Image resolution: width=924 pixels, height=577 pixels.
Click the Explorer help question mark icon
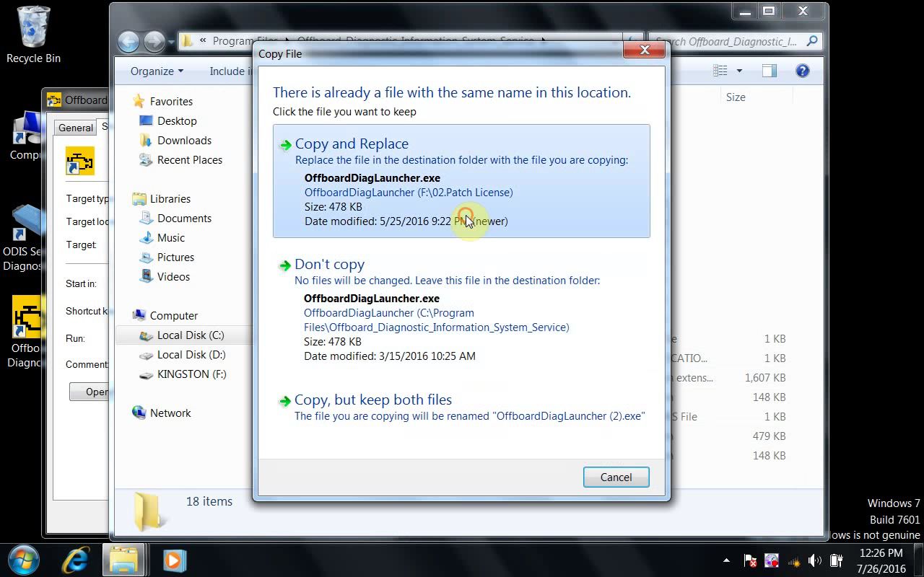[802, 71]
